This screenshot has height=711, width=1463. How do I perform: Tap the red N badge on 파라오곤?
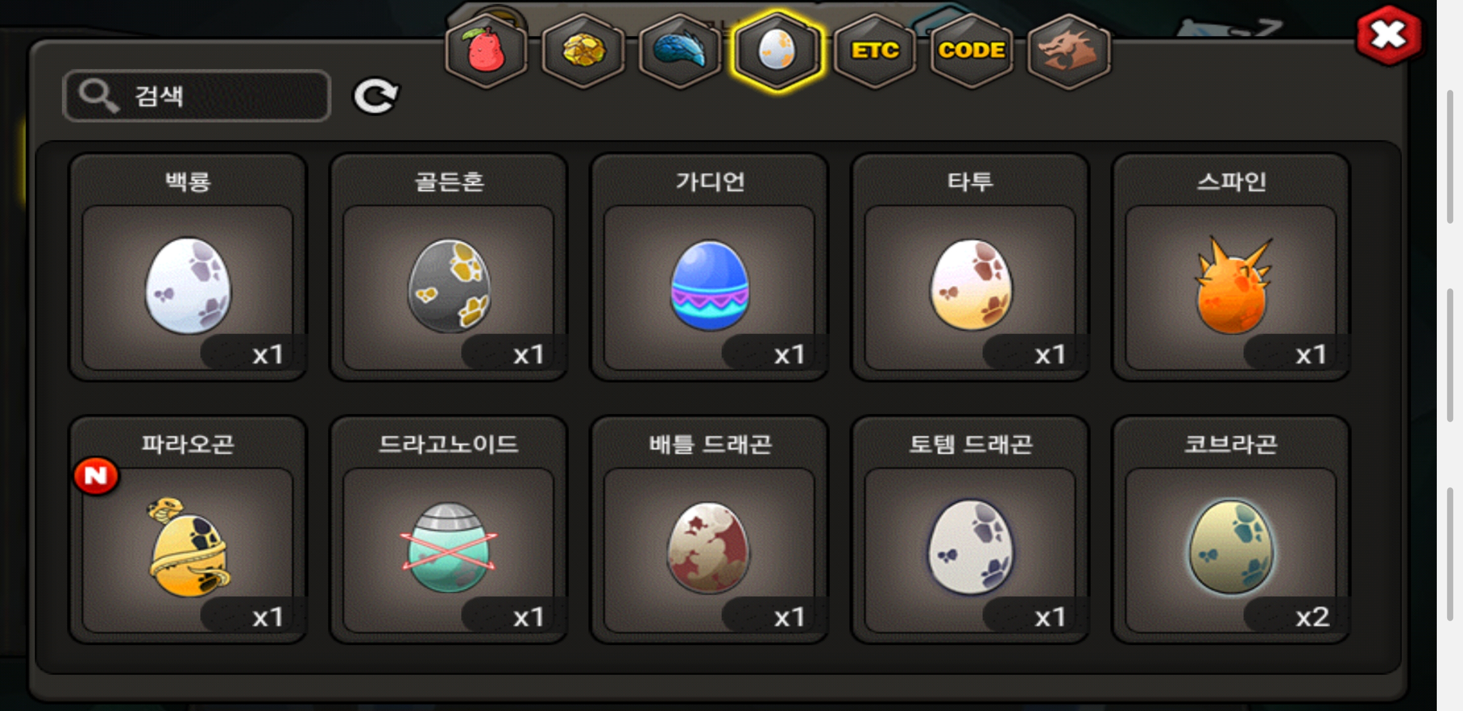point(96,475)
